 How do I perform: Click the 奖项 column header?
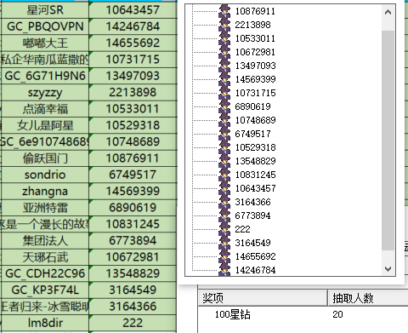(x=263, y=298)
